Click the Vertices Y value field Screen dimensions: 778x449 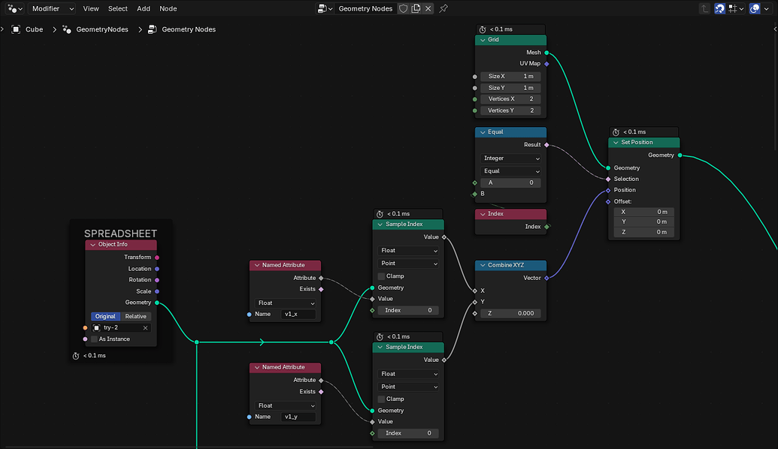pyautogui.click(x=510, y=110)
